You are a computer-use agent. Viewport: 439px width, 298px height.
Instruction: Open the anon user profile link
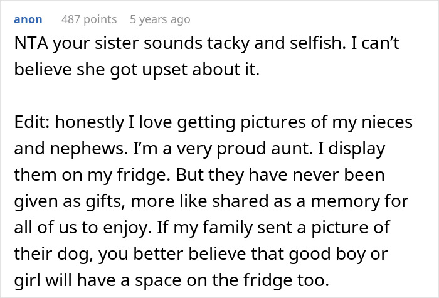[x=28, y=20]
